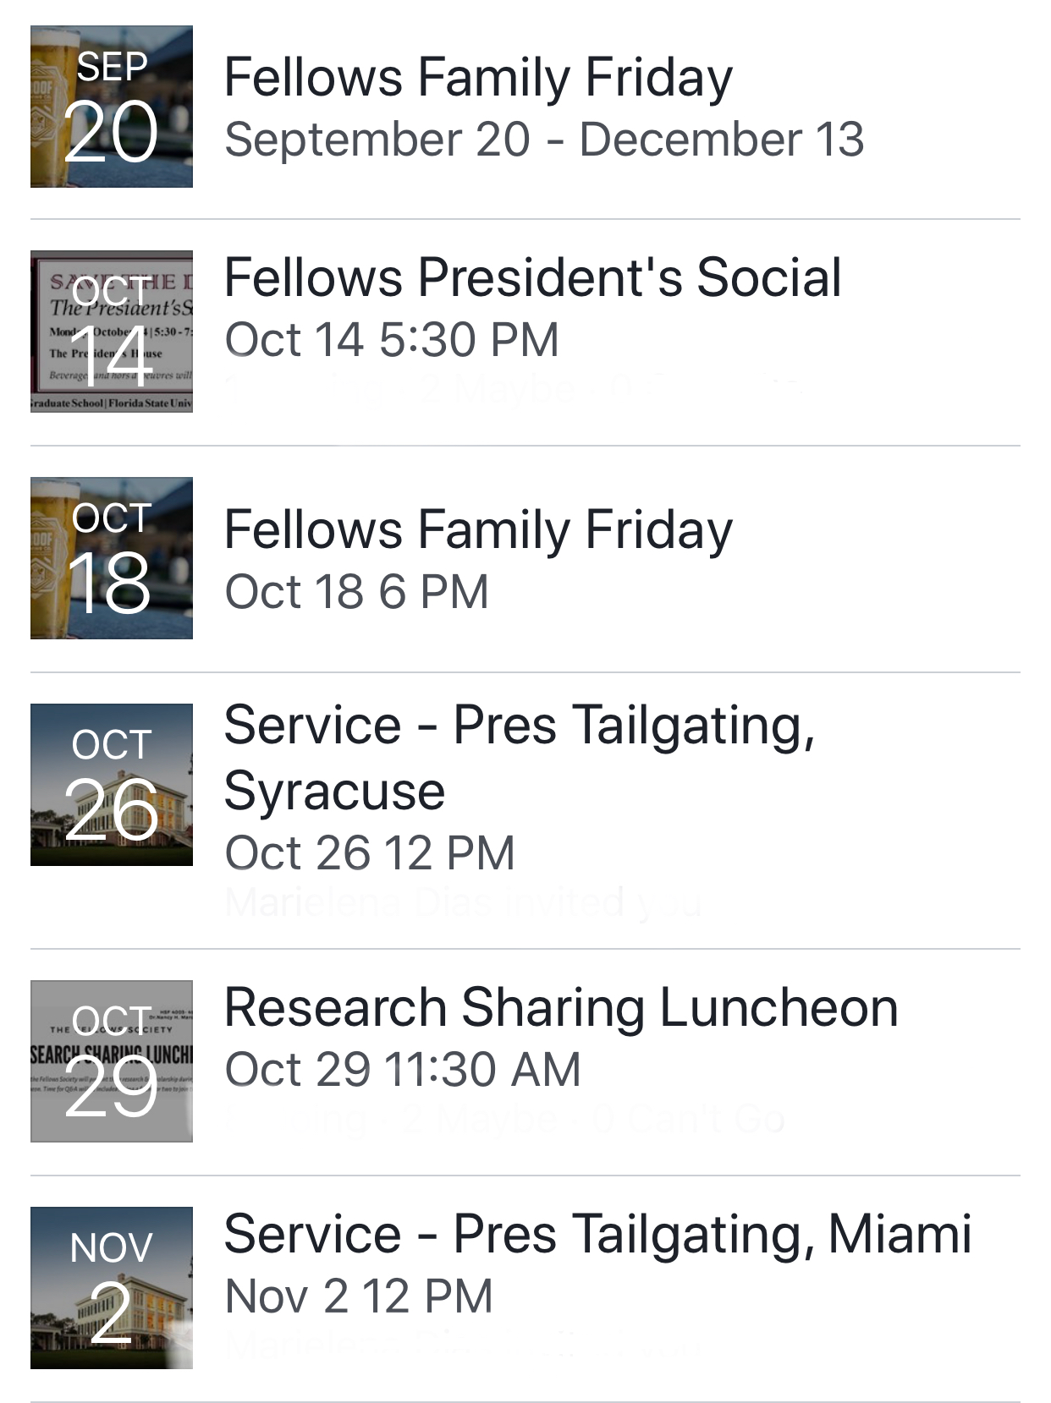1051x1403 pixels.
Task: Click the Oct 14 5:30 PM time text
Action: click(x=392, y=340)
